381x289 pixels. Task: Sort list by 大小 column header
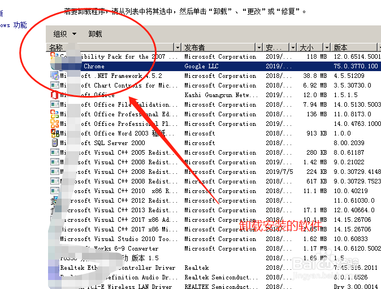click(310, 47)
